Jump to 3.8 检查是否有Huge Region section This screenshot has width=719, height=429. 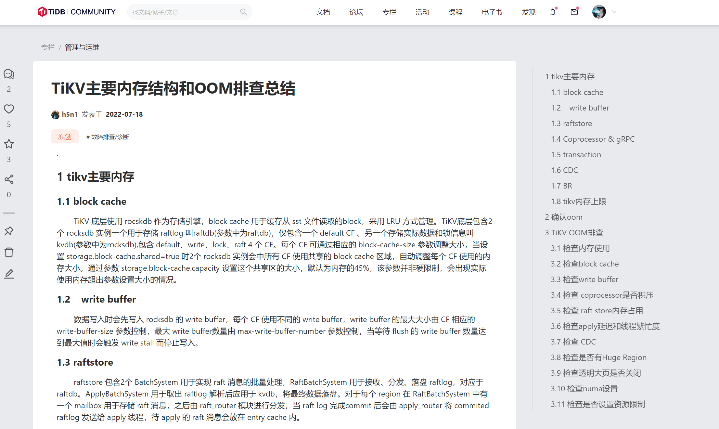pyautogui.click(x=598, y=357)
